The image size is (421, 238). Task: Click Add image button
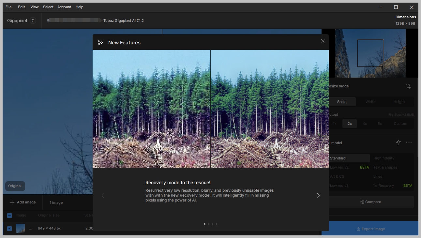(x=23, y=202)
